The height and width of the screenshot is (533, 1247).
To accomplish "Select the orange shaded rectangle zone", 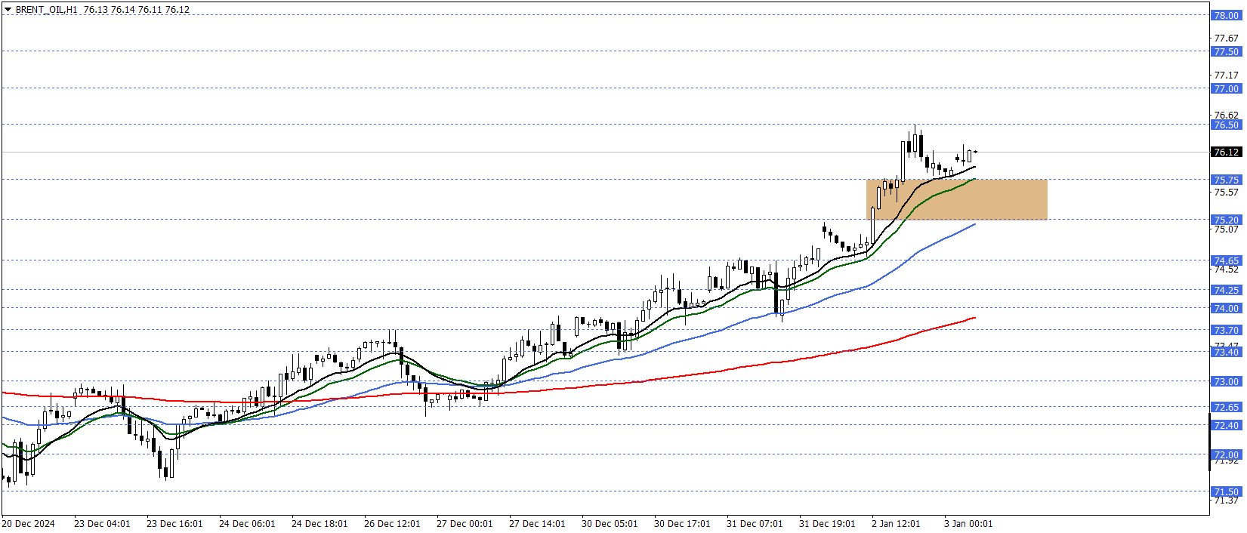I will point(956,199).
